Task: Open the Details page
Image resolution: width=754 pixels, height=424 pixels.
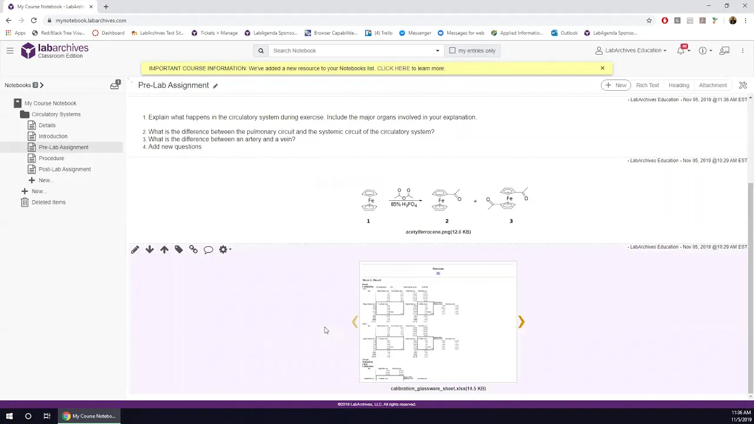Action: (47, 125)
